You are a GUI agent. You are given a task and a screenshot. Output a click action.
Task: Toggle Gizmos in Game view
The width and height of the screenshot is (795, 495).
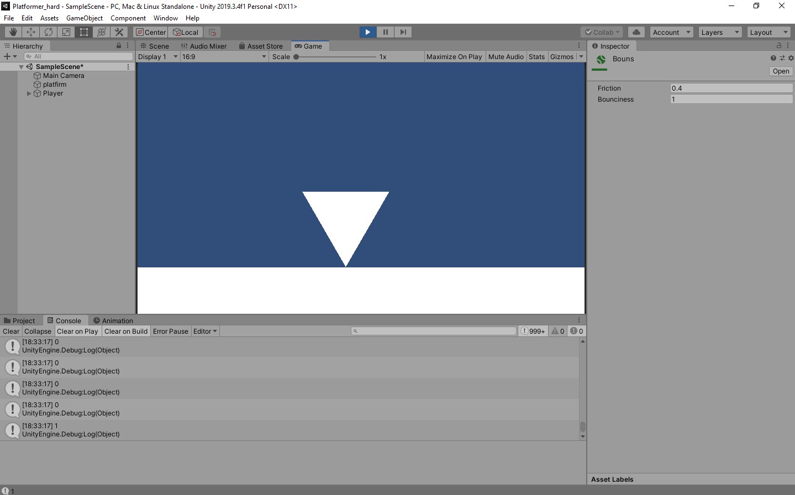[x=562, y=56]
